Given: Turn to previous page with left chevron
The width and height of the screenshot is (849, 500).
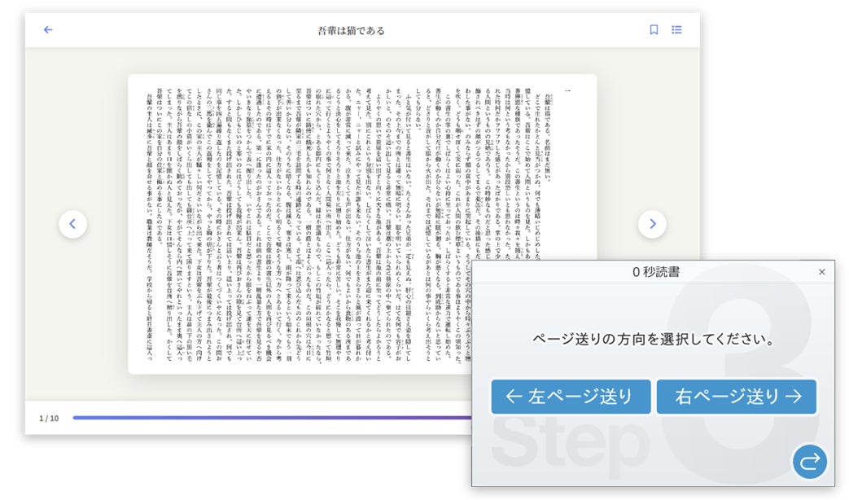Looking at the screenshot, I should coord(72,224).
